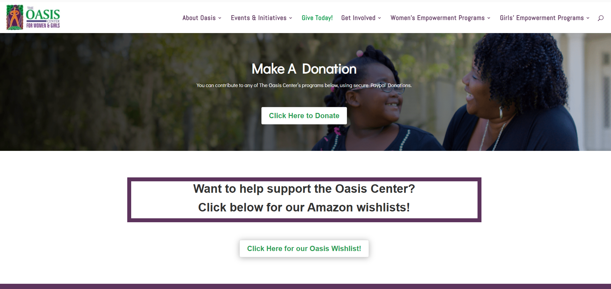Click the Oasis Center logo
Viewport: 611px width, 289px height.
pyautogui.click(x=33, y=17)
